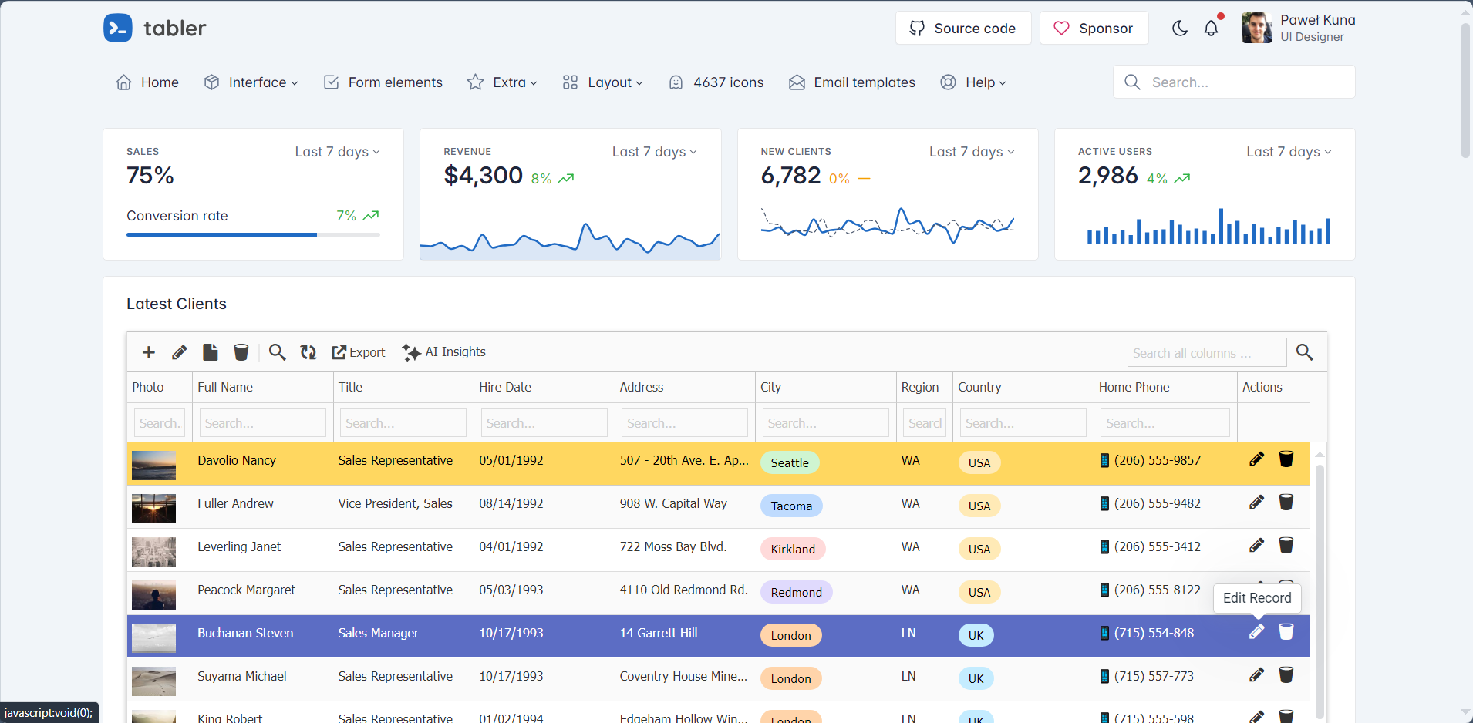The height and width of the screenshot is (723, 1473).
Task: Click the trash delete icon in grid toolbar
Action: point(241,352)
